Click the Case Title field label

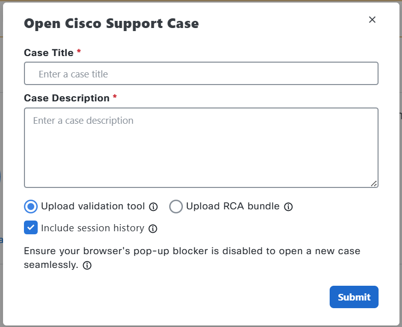click(x=49, y=53)
